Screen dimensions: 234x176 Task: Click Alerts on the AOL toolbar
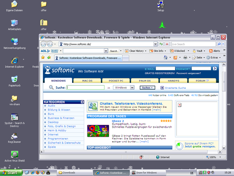click(x=215, y=51)
